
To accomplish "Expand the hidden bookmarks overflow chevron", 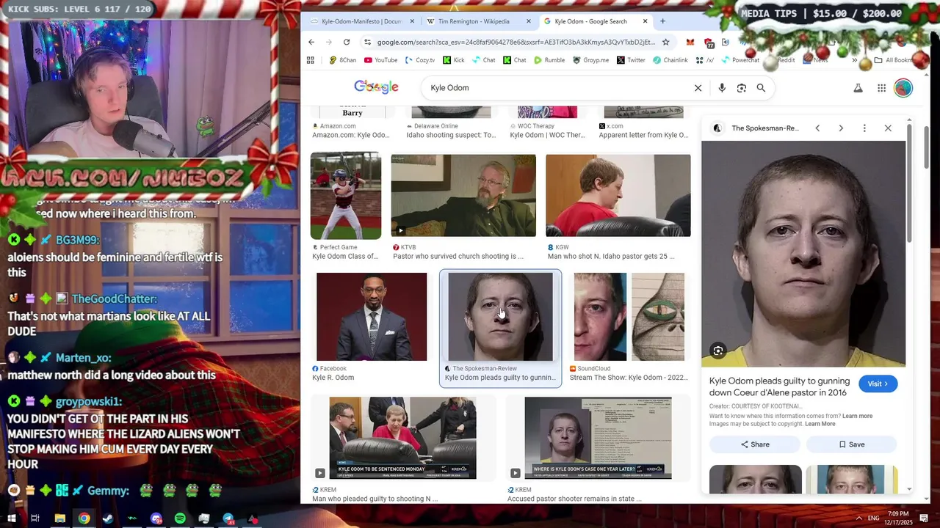I will pos(854,60).
